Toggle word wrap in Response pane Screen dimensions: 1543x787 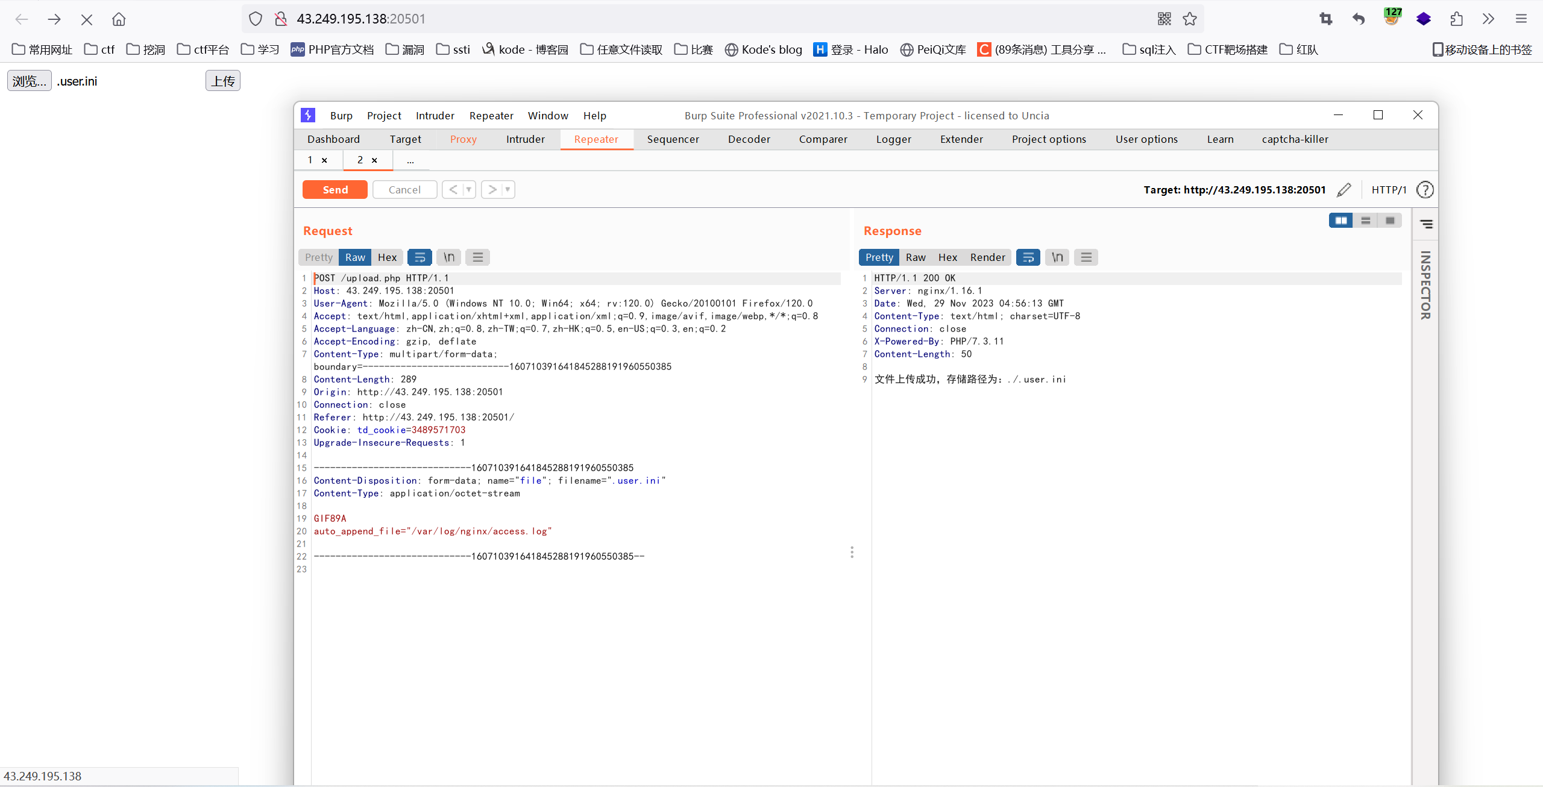coord(1028,257)
